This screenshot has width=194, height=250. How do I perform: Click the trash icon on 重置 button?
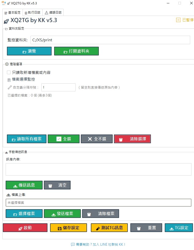click(138, 228)
